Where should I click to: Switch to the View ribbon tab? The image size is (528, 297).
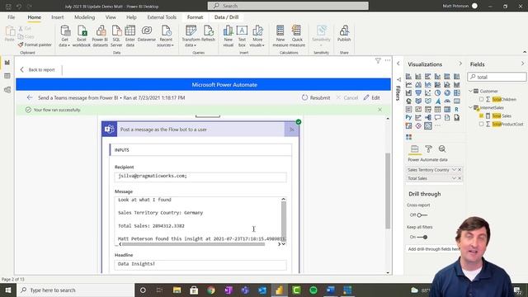coord(111,17)
